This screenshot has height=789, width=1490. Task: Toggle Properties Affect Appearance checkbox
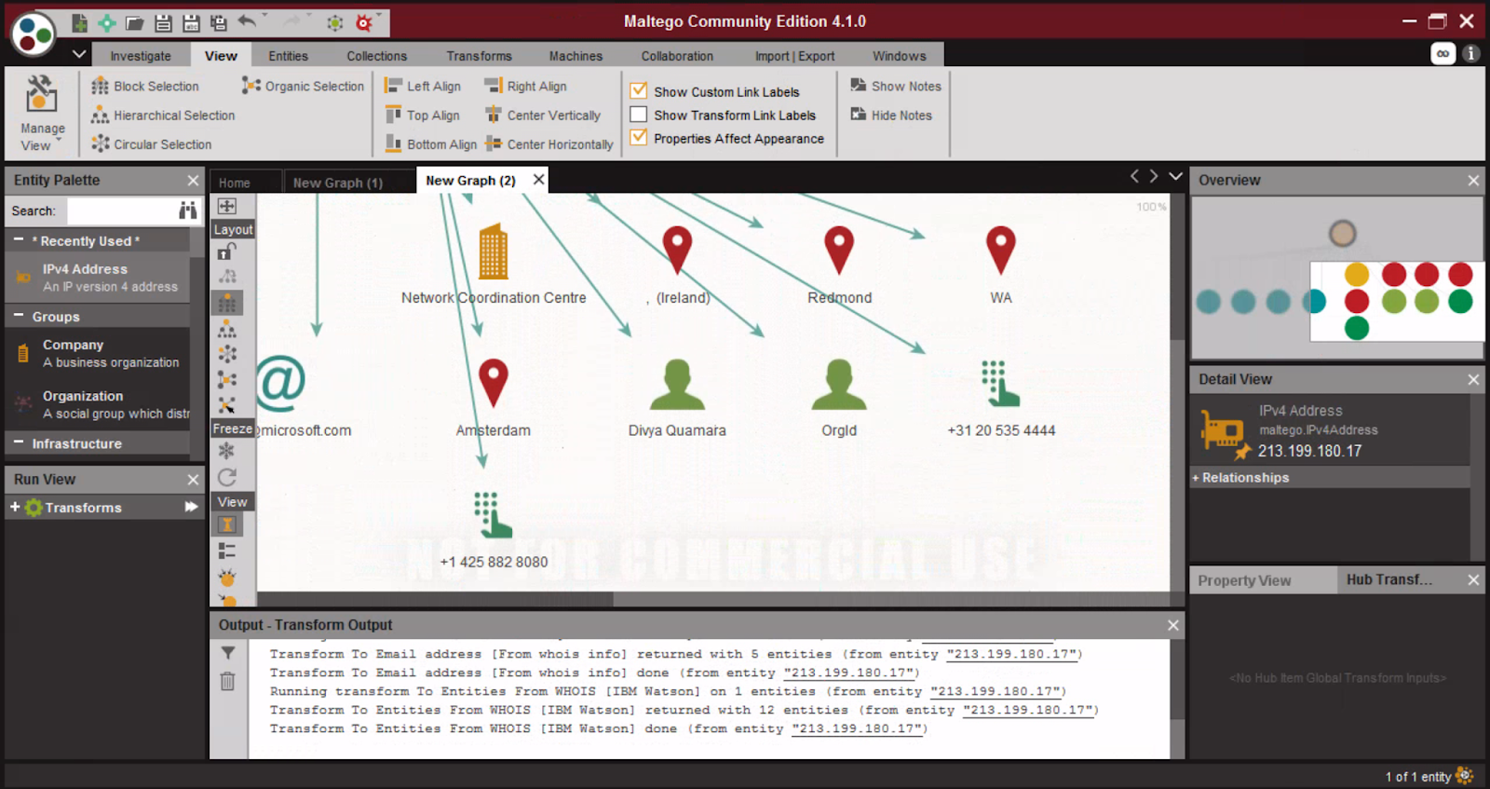point(639,138)
